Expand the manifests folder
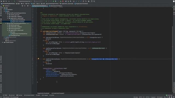Image resolution: width=175 pixels, height=98 pixels. pos(4,10)
